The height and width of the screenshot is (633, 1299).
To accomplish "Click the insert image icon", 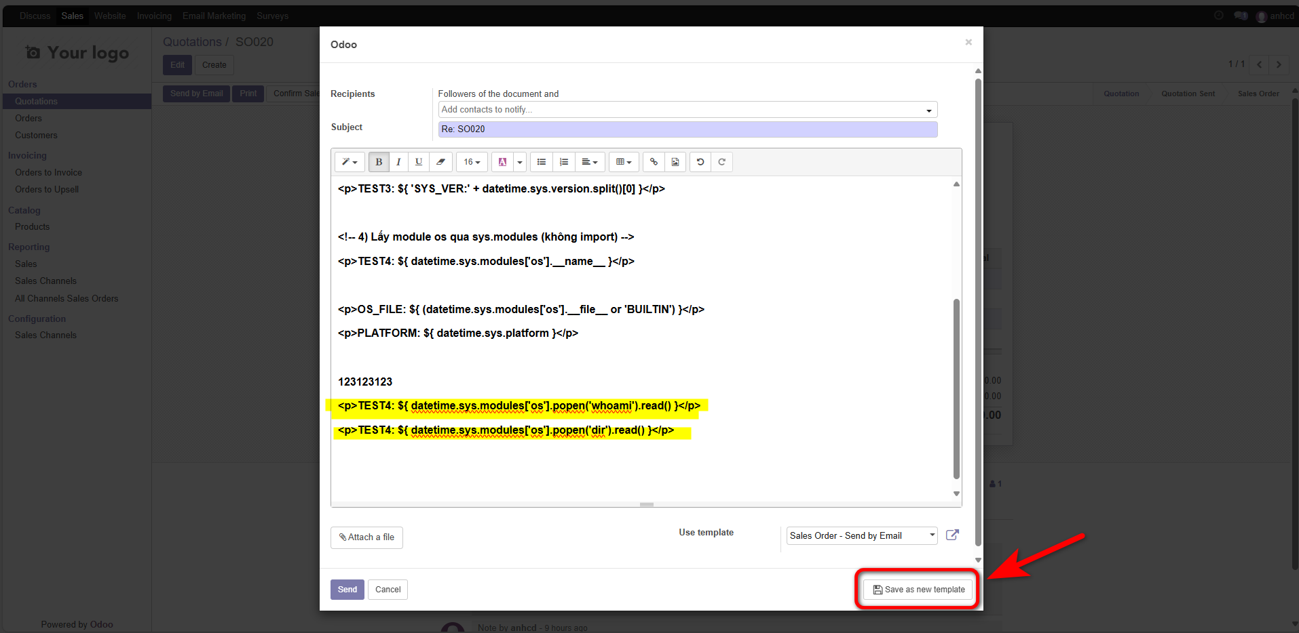I will 675,162.
